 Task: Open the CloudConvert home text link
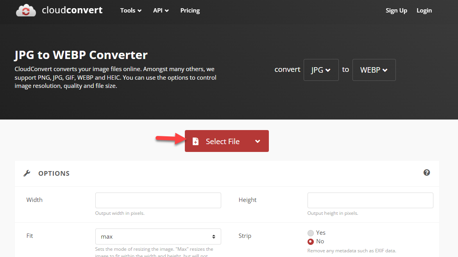coord(72,10)
